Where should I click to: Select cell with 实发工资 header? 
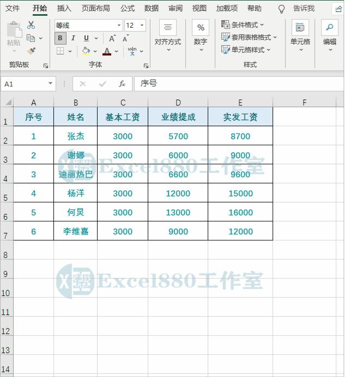pyautogui.click(x=240, y=117)
